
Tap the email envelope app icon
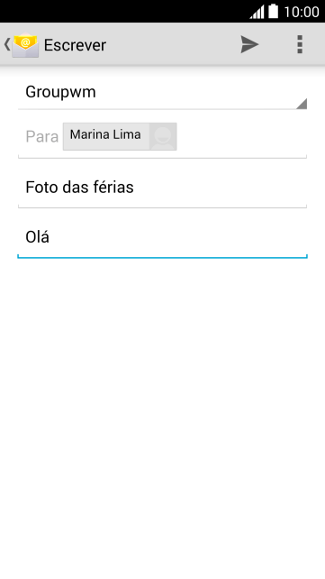[x=25, y=45]
